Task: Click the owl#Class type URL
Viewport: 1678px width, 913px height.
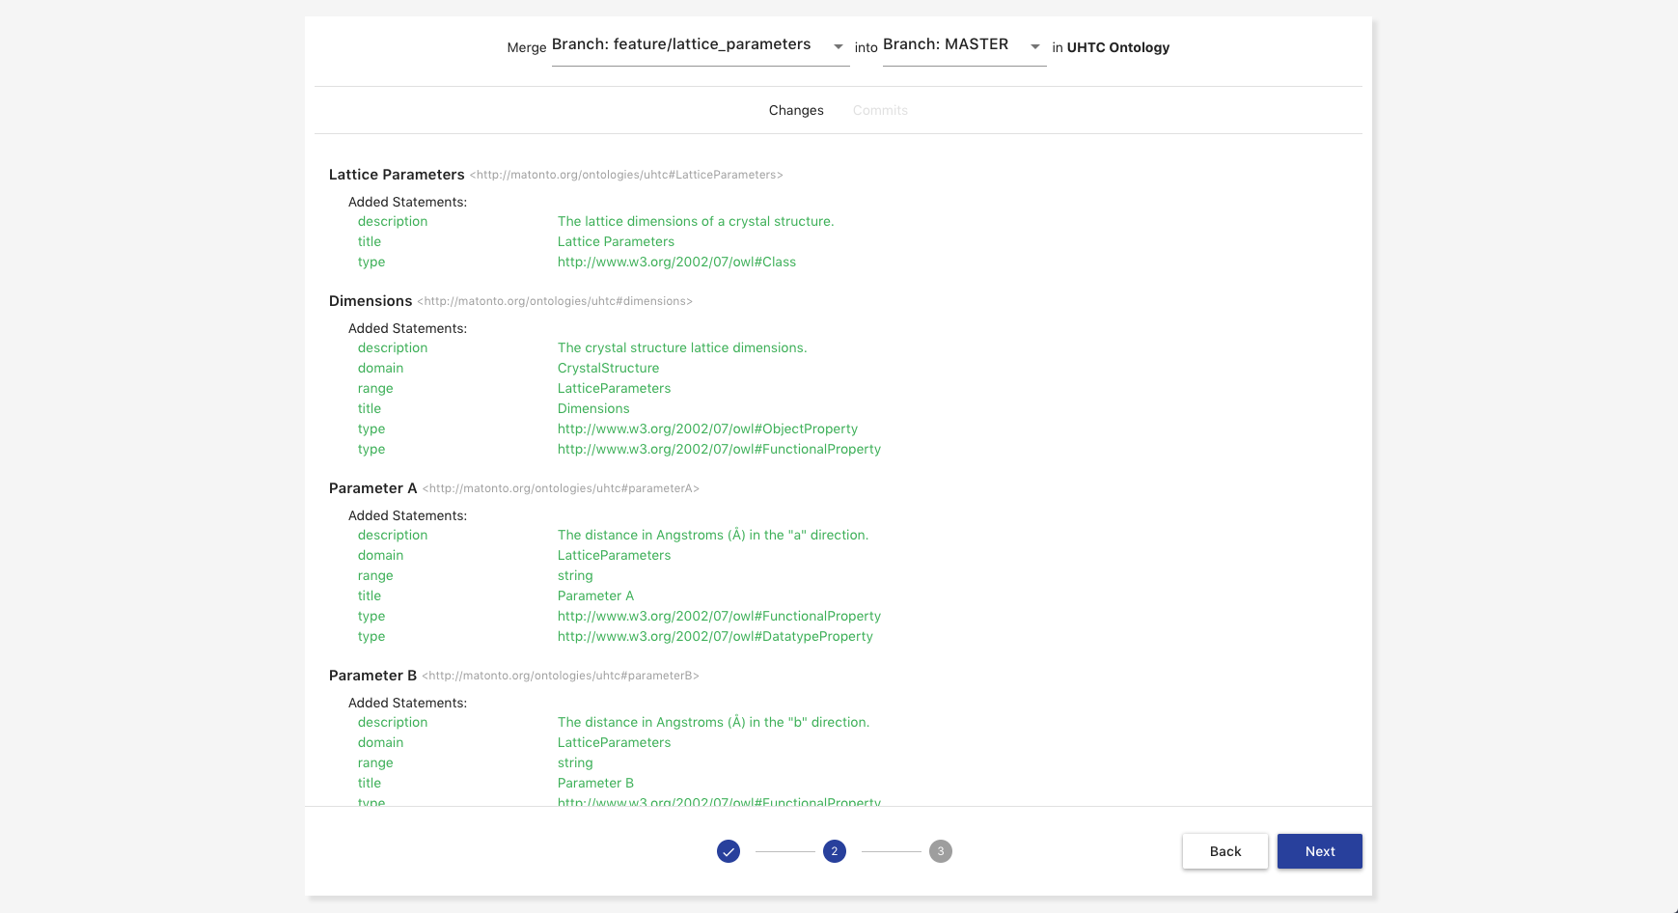Action: [676, 262]
